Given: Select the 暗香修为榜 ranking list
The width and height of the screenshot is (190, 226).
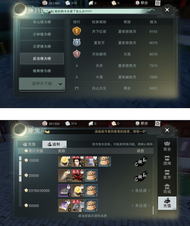Looking at the screenshot, I should 42,71.
